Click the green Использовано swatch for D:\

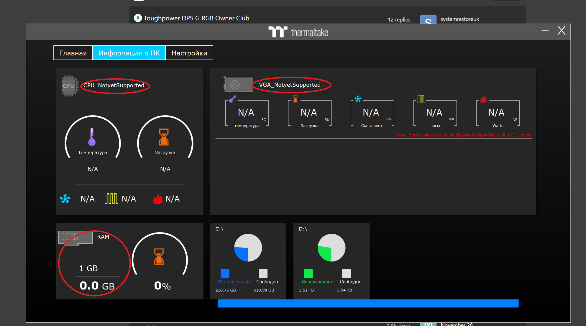[x=308, y=273]
